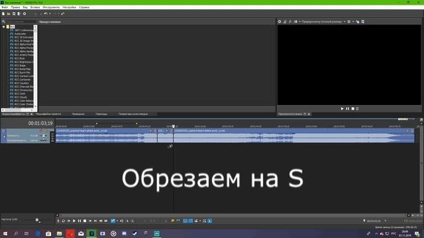Switch to the Медиафайлы проекта tab
The height and width of the screenshot is (238, 424).
pos(48,114)
